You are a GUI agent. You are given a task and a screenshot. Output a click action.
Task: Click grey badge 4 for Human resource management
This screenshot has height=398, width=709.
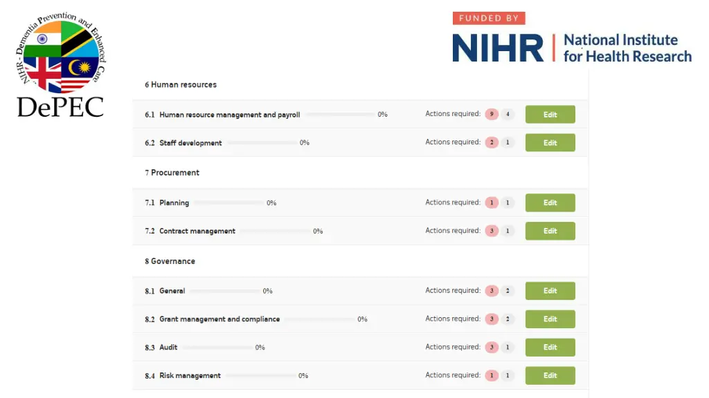click(x=508, y=114)
